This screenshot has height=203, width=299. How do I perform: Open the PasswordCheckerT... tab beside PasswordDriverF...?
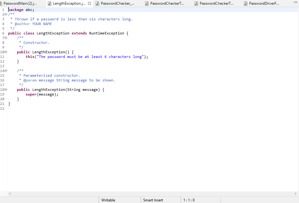tap(216, 3)
